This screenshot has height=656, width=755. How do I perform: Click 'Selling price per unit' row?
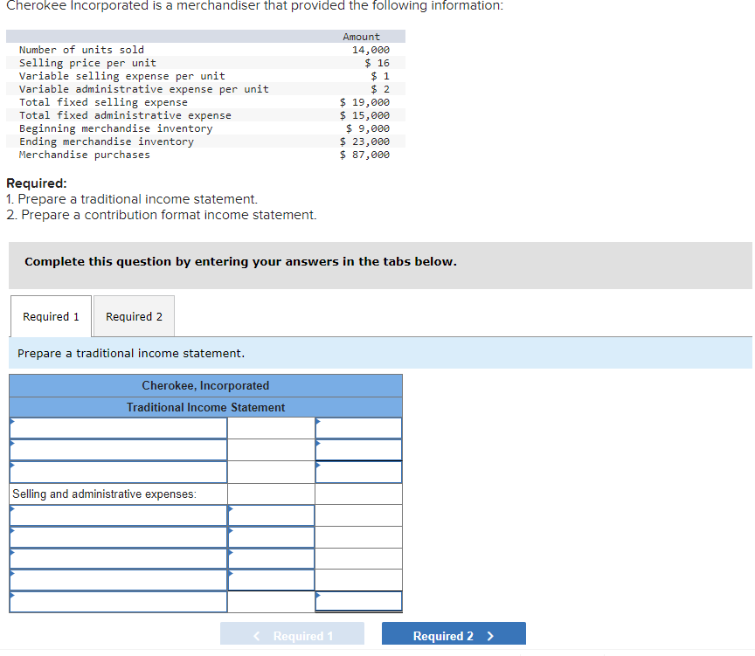205,63
